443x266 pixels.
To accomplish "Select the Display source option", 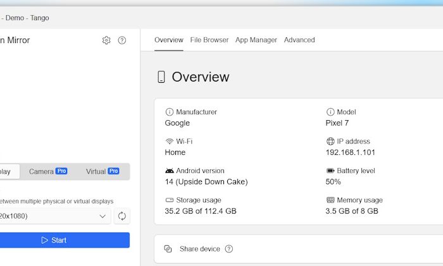I will point(6,171).
